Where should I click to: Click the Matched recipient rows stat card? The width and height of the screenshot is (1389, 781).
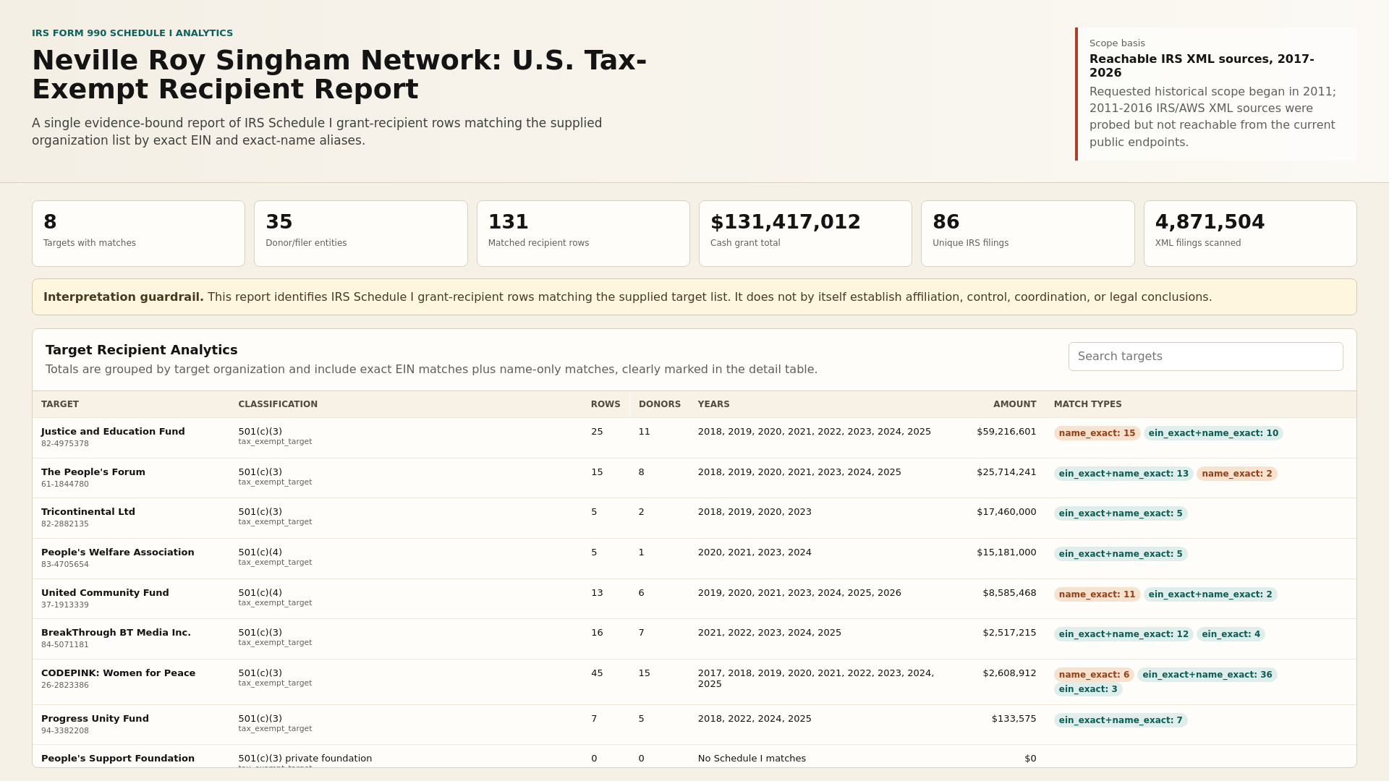583,234
